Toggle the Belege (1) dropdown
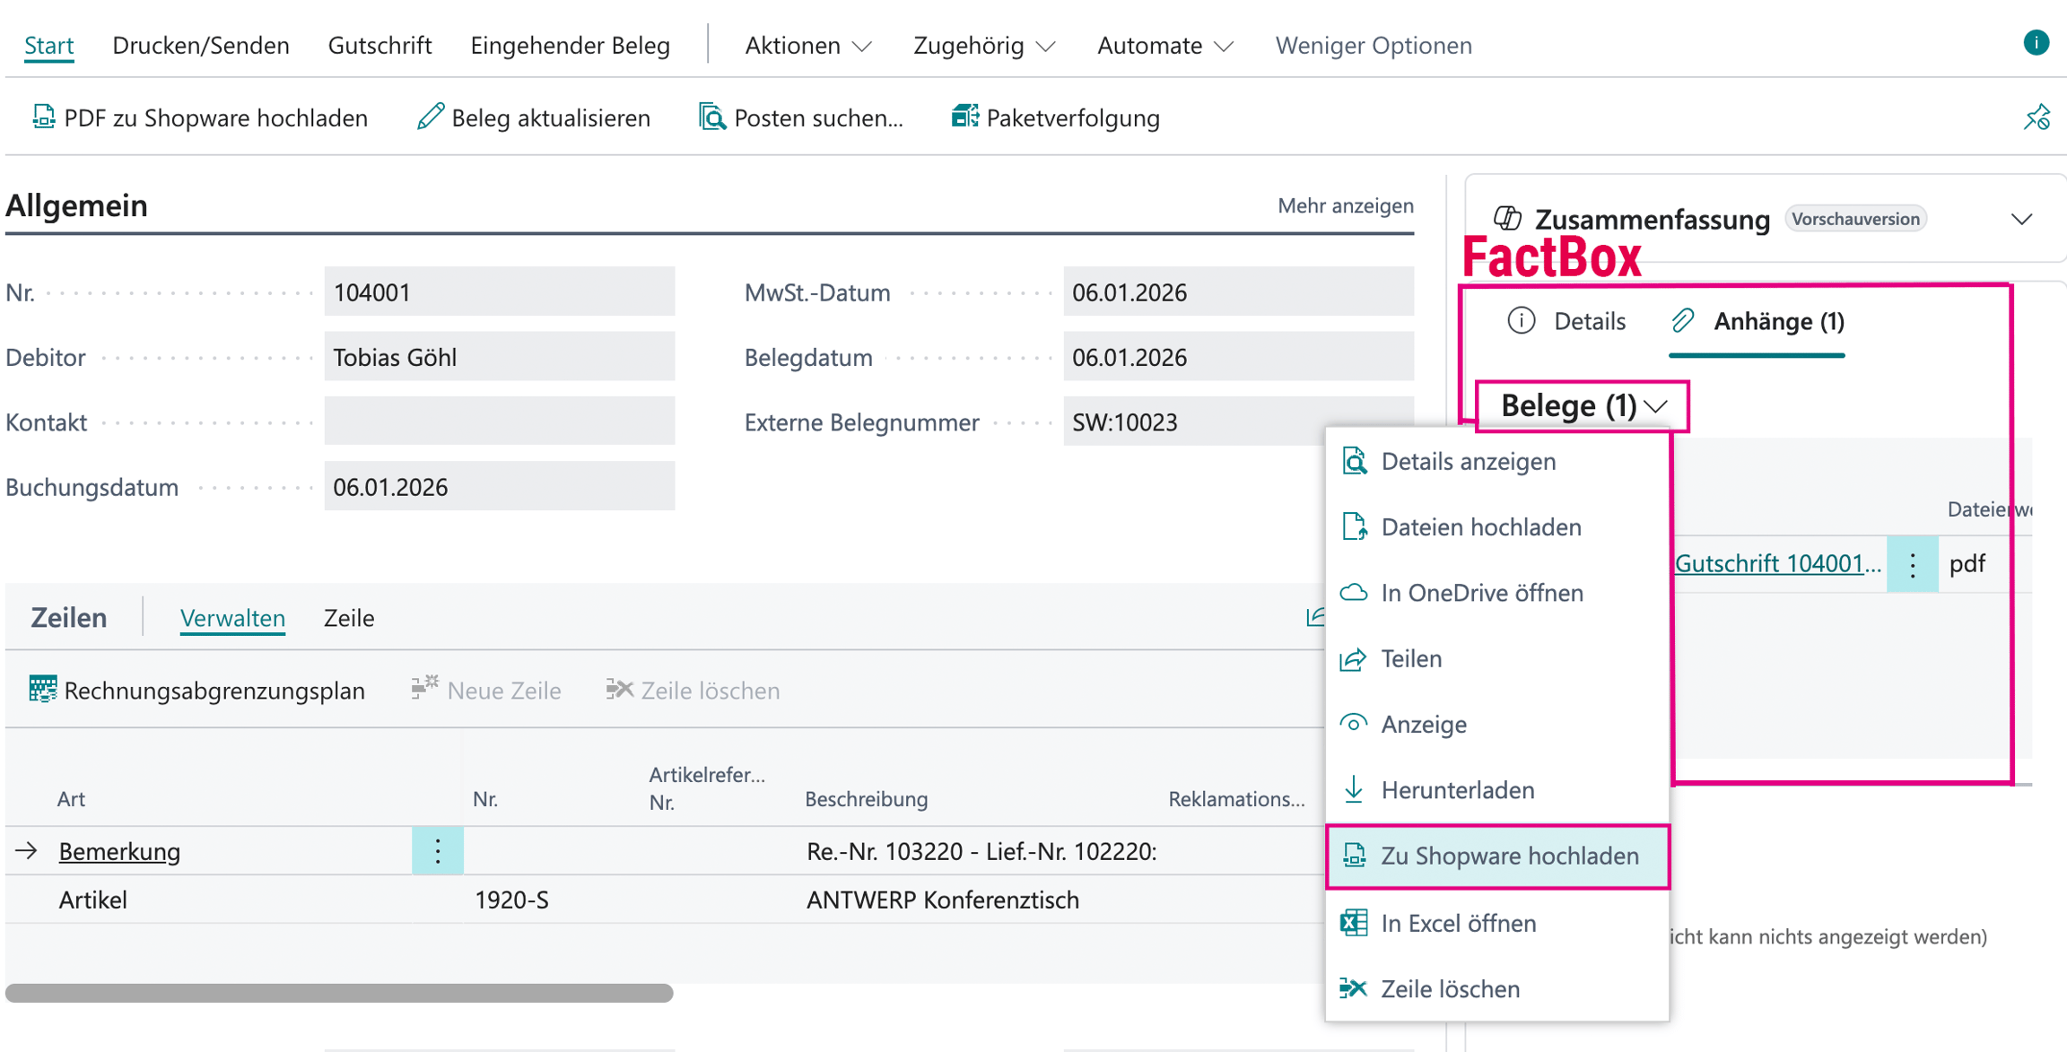The width and height of the screenshot is (2067, 1052). coord(1583,406)
